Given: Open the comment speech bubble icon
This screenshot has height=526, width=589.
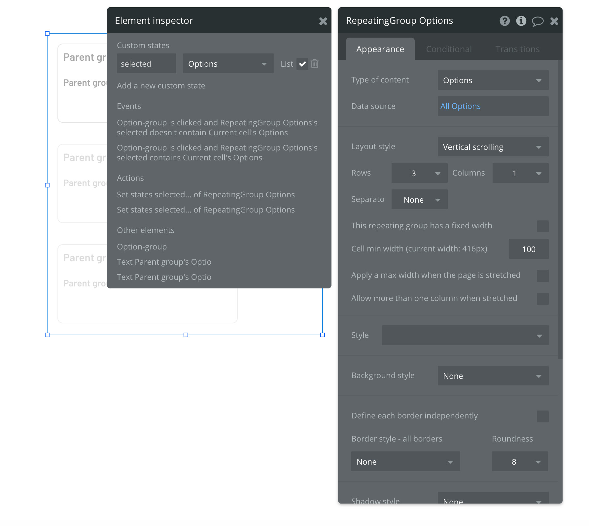Looking at the screenshot, I should click(x=537, y=21).
